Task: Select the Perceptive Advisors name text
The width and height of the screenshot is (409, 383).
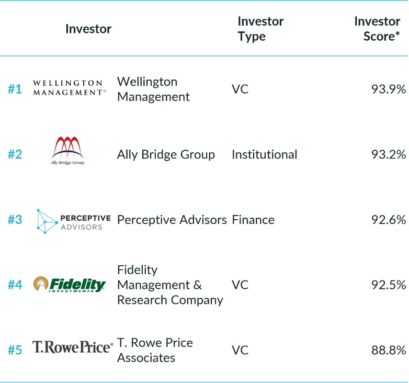Action: (x=172, y=220)
